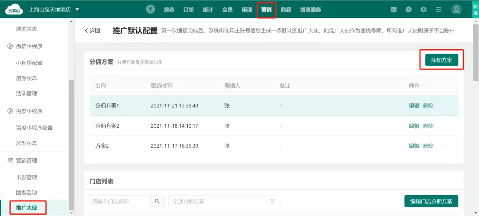Click the yen currency icon in top bar
This screenshot has width=479, height=216.
point(151,9)
